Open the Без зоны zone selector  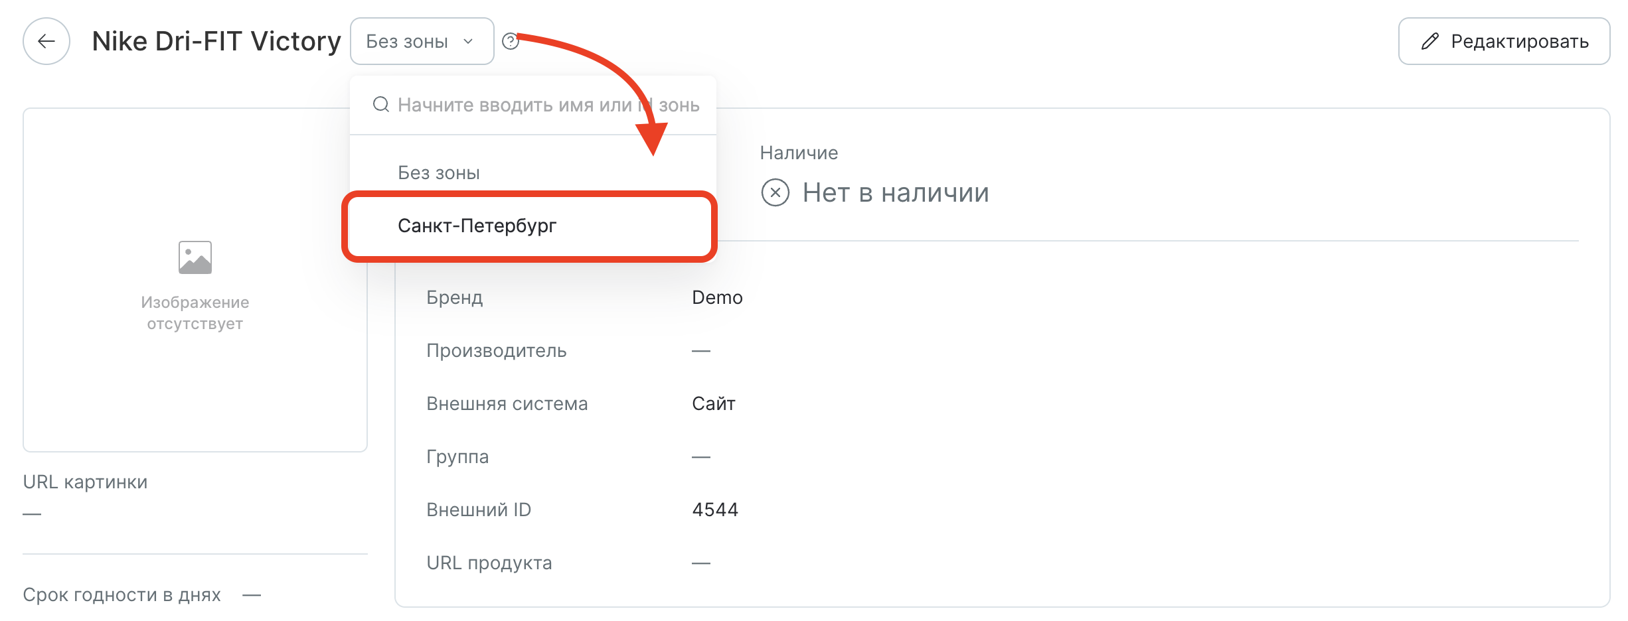coord(422,41)
